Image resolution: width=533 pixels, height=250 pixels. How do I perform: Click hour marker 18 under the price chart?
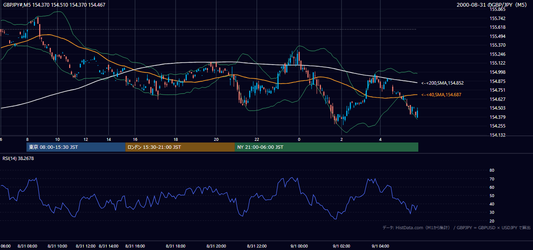[x=176, y=139]
